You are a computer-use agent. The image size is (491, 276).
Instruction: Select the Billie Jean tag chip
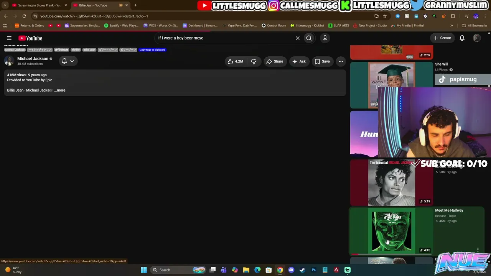[89, 50]
